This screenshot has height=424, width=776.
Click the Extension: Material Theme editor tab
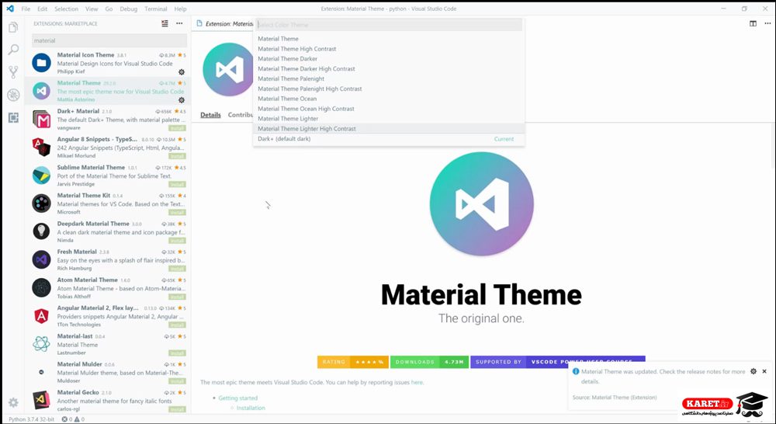(x=224, y=24)
